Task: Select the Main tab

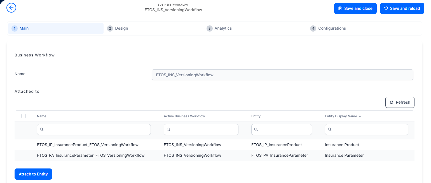Action: pyautogui.click(x=24, y=28)
